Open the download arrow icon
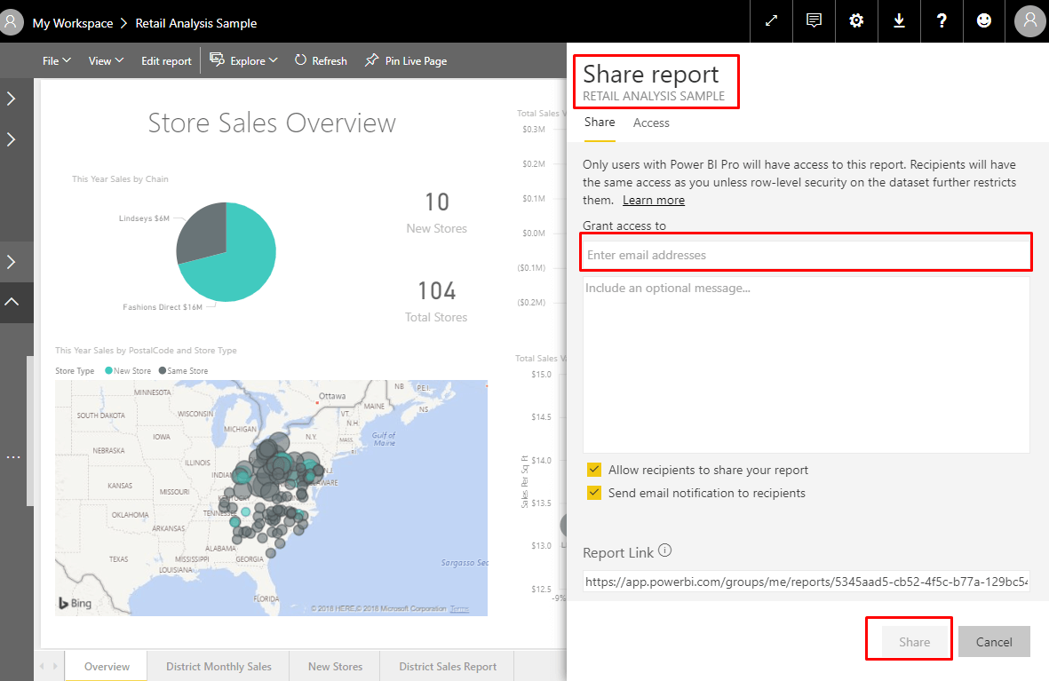 pyautogui.click(x=899, y=20)
